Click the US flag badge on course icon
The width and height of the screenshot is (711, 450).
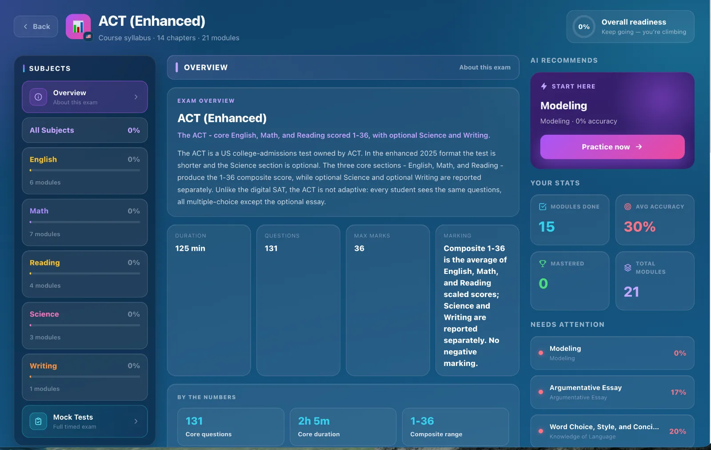[x=88, y=36]
